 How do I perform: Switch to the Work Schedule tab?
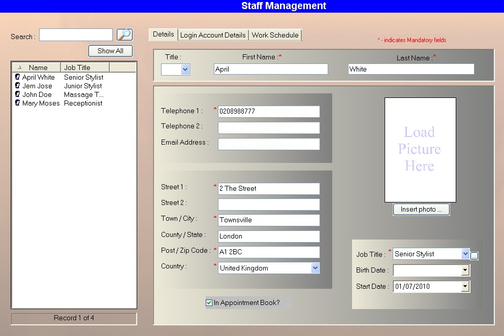tap(275, 35)
